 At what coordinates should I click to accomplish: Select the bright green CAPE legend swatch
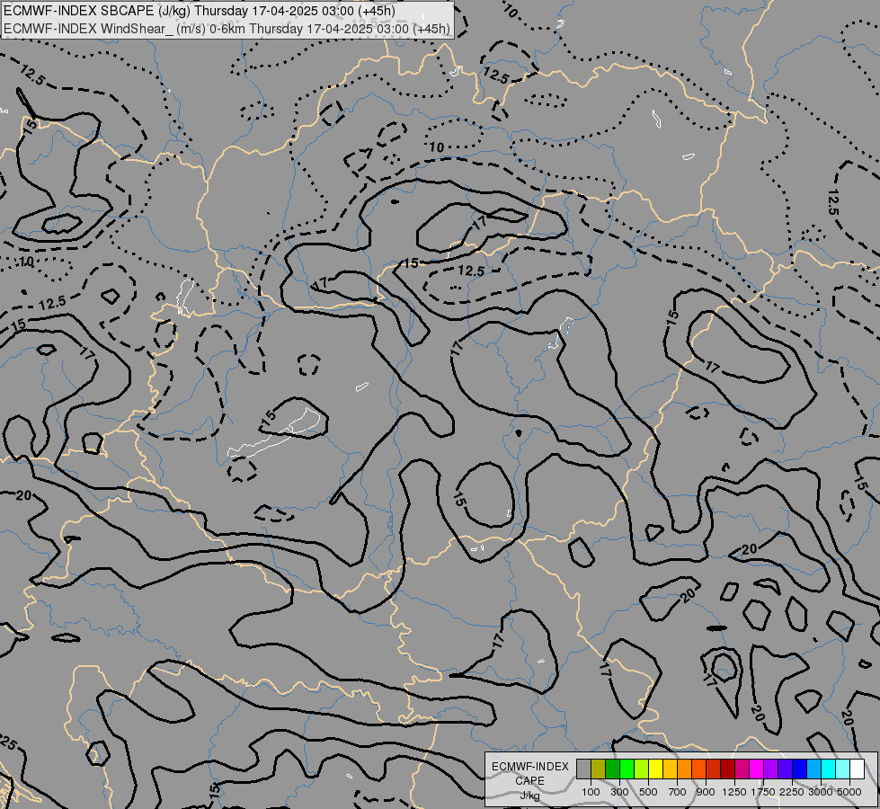627,769
